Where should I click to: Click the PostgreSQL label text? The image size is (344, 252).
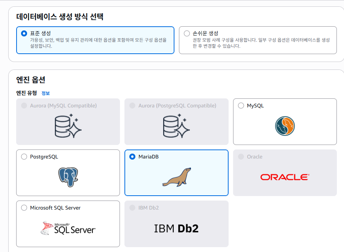(x=44, y=157)
